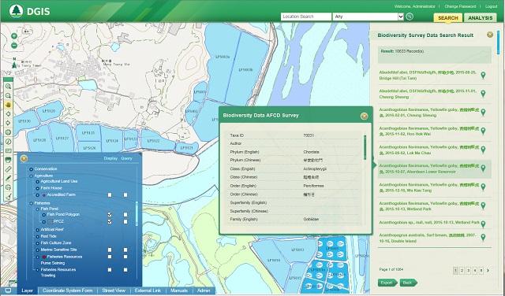Enable Display for Fisheries Resources Purse Seining
Image resolution: width=505 pixels, height=296 pixels.
pyautogui.click(x=110, y=257)
